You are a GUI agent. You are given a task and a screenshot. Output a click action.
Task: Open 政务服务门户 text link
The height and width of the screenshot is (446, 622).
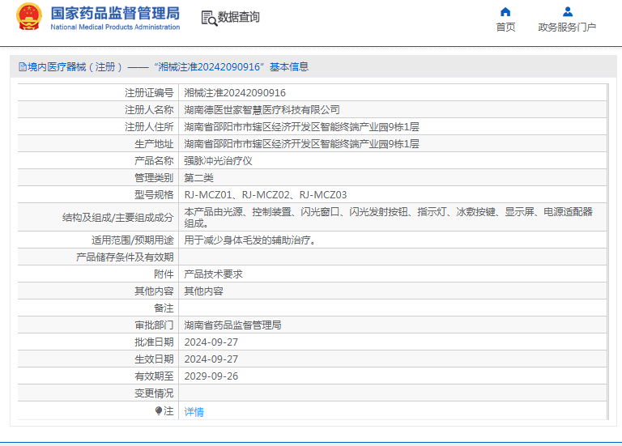click(x=567, y=28)
